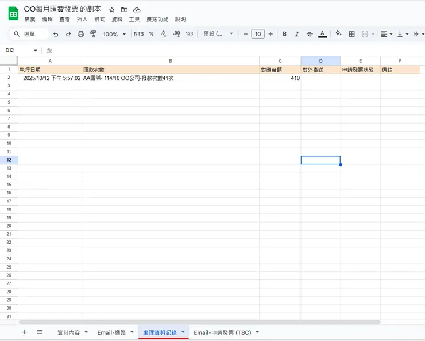Add a new sheet with plus button
Viewport: 425px width, 341px height.
pyautogui.click(x=24, y=332)
